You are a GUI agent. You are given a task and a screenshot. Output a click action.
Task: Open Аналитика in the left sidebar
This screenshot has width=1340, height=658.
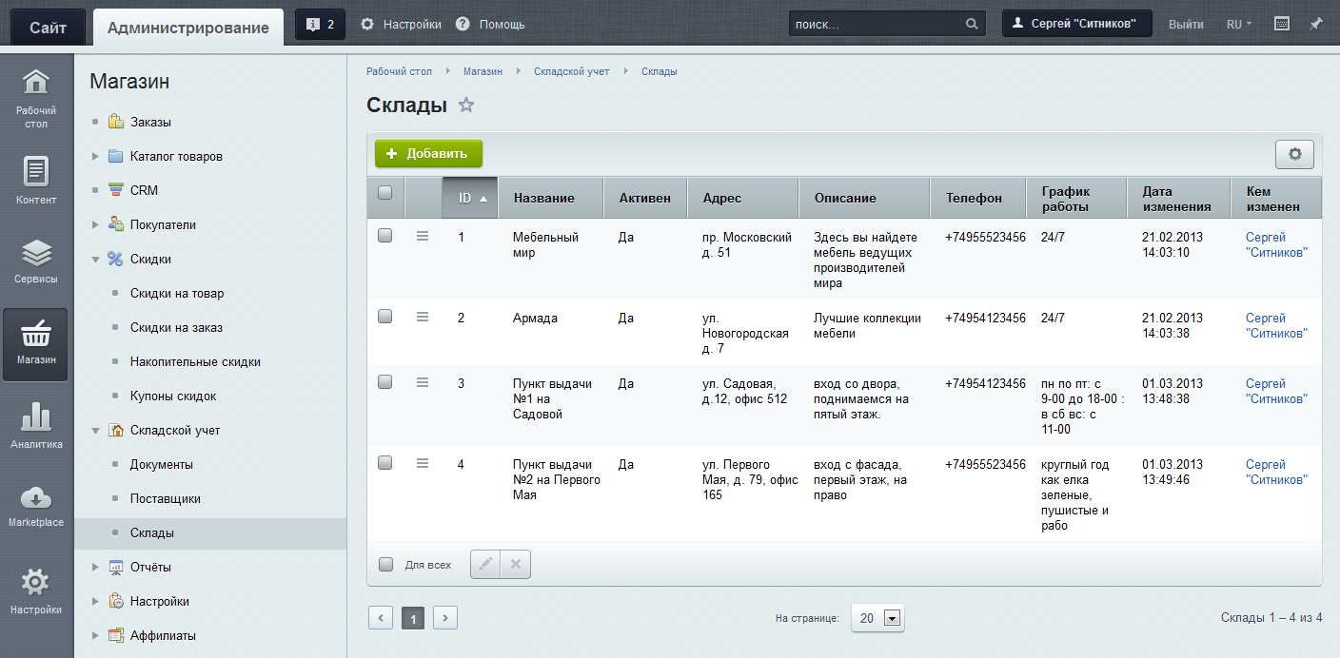pyautogui.click(x=35, y=425)
